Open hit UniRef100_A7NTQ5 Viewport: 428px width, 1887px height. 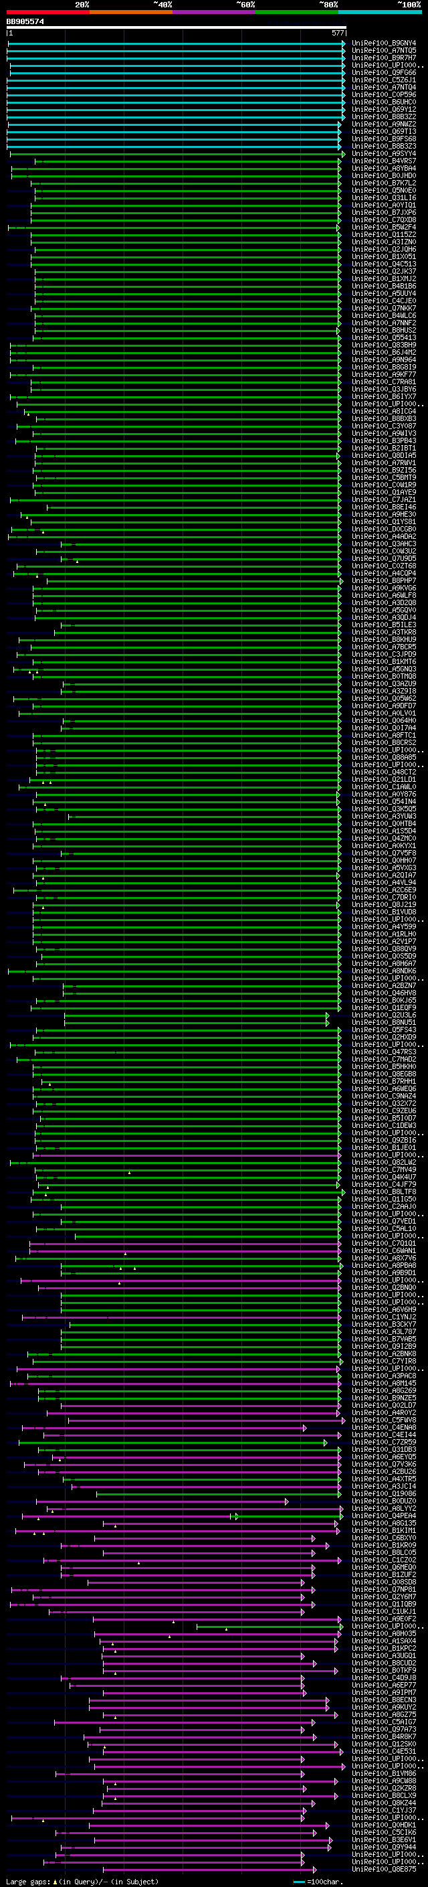tap(383, 51)
